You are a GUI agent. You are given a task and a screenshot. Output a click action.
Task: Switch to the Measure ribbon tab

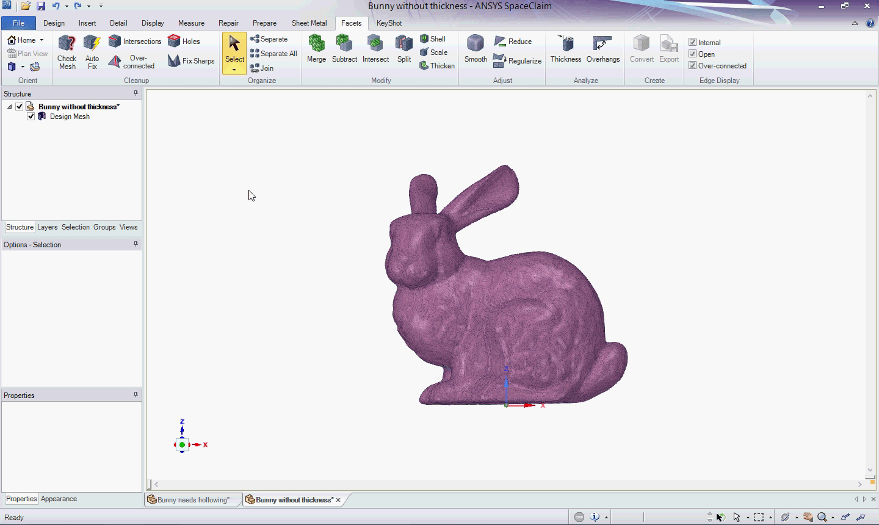pyautogui.click(x=191, y=23)
